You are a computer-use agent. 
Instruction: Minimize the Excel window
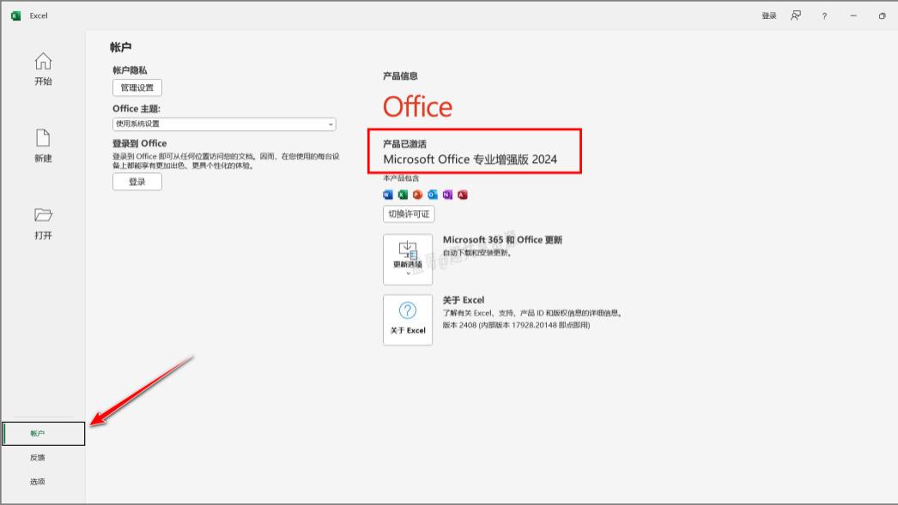coord(853,16)
